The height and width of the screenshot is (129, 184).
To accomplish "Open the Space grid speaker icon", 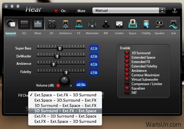I will pos(133,24).
